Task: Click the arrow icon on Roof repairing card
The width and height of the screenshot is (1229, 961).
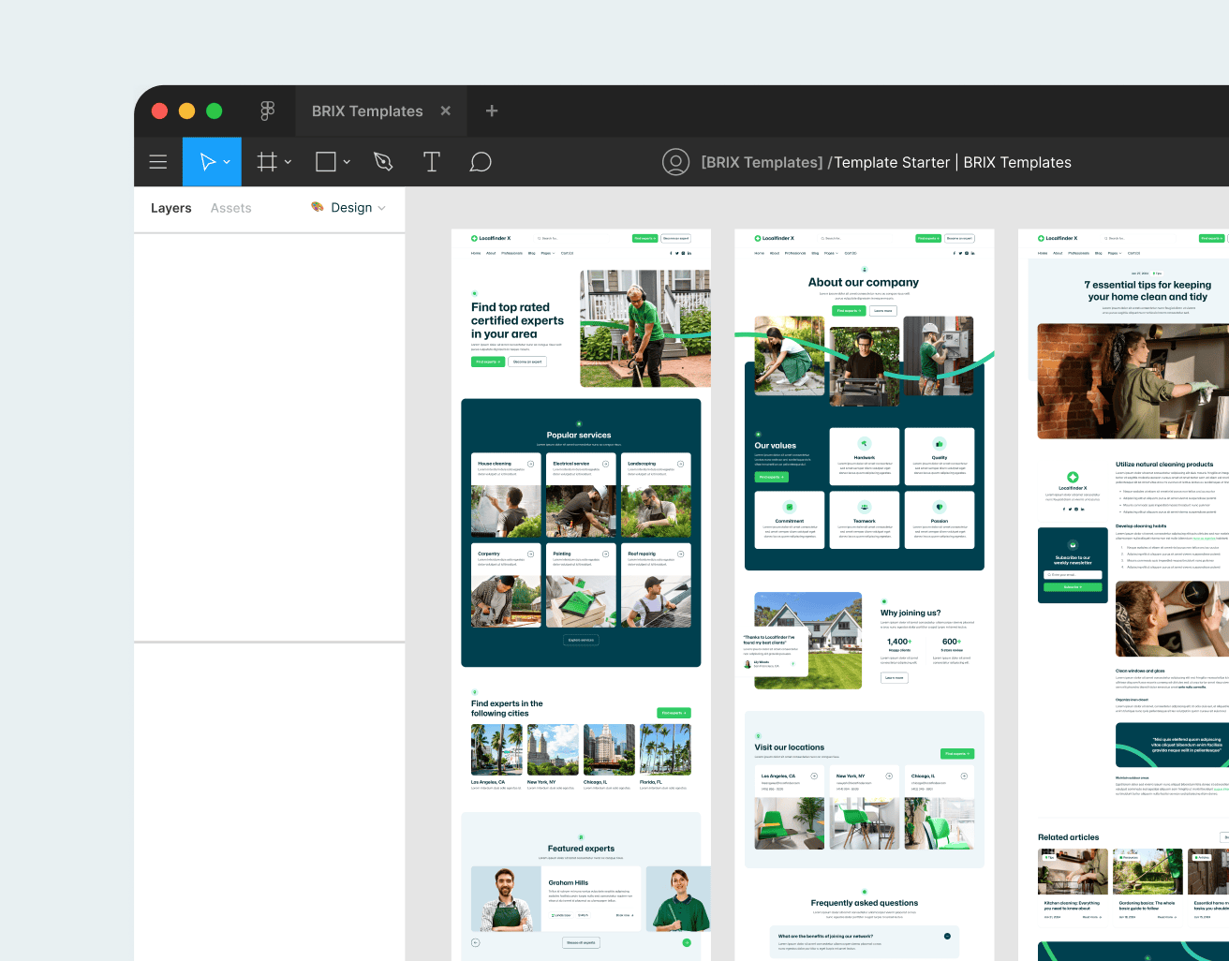Action: (x=681, y=554)
